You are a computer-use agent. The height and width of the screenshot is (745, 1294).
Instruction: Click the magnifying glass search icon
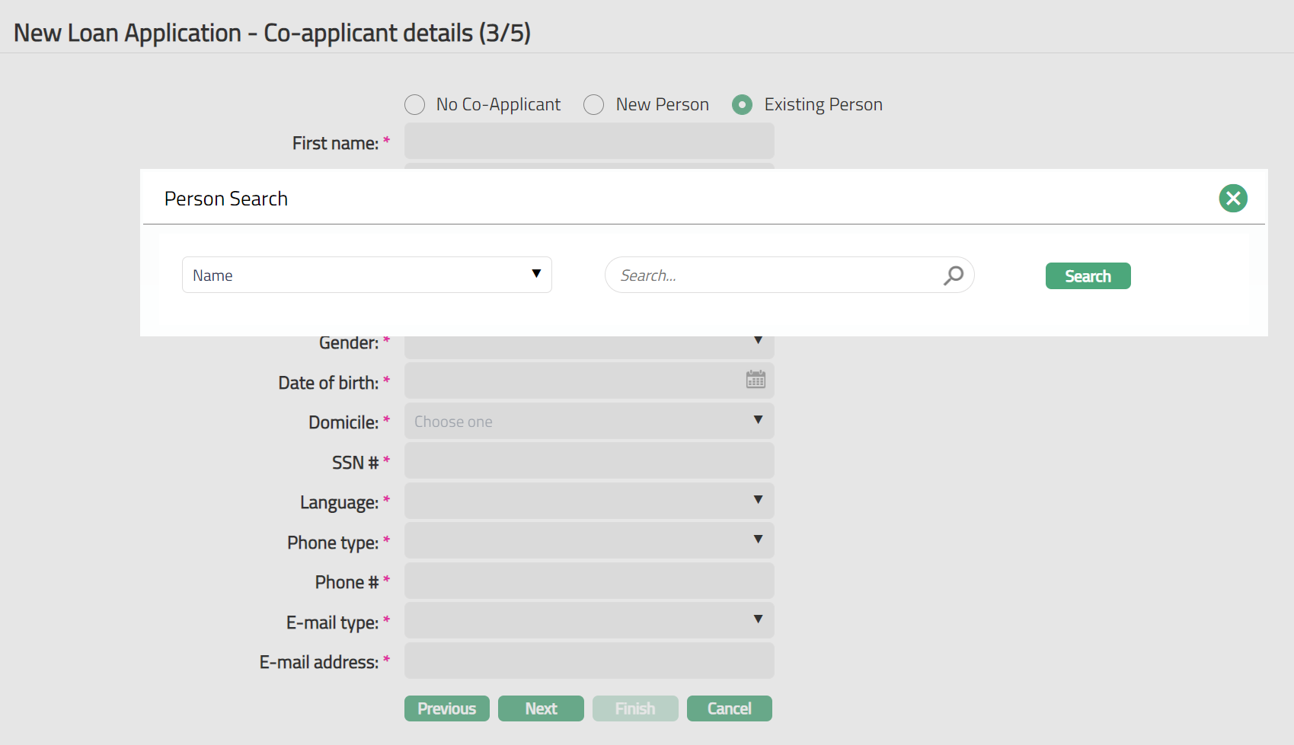(953, 275)
